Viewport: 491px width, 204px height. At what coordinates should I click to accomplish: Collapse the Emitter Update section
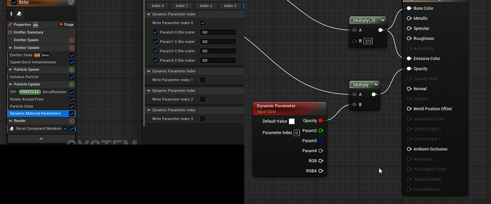[10, 48]
